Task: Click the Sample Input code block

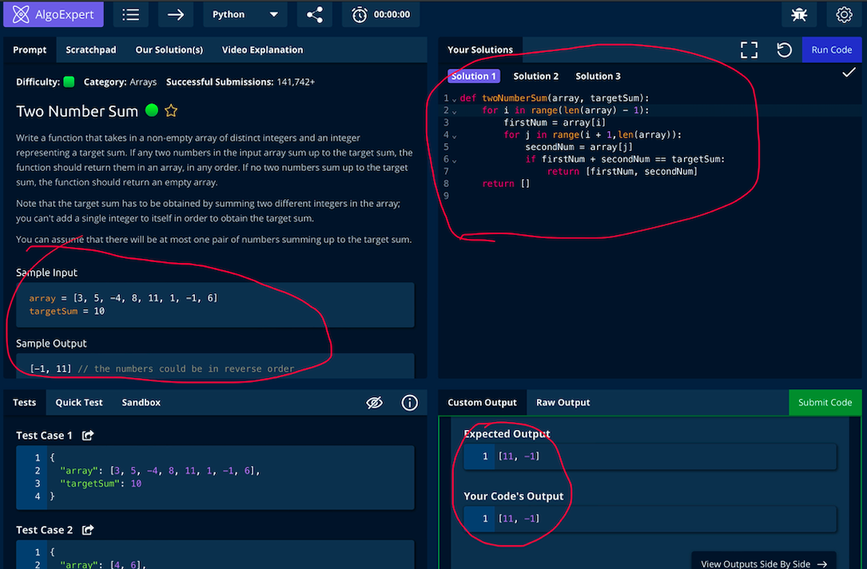Action: (x=215, y=304)
